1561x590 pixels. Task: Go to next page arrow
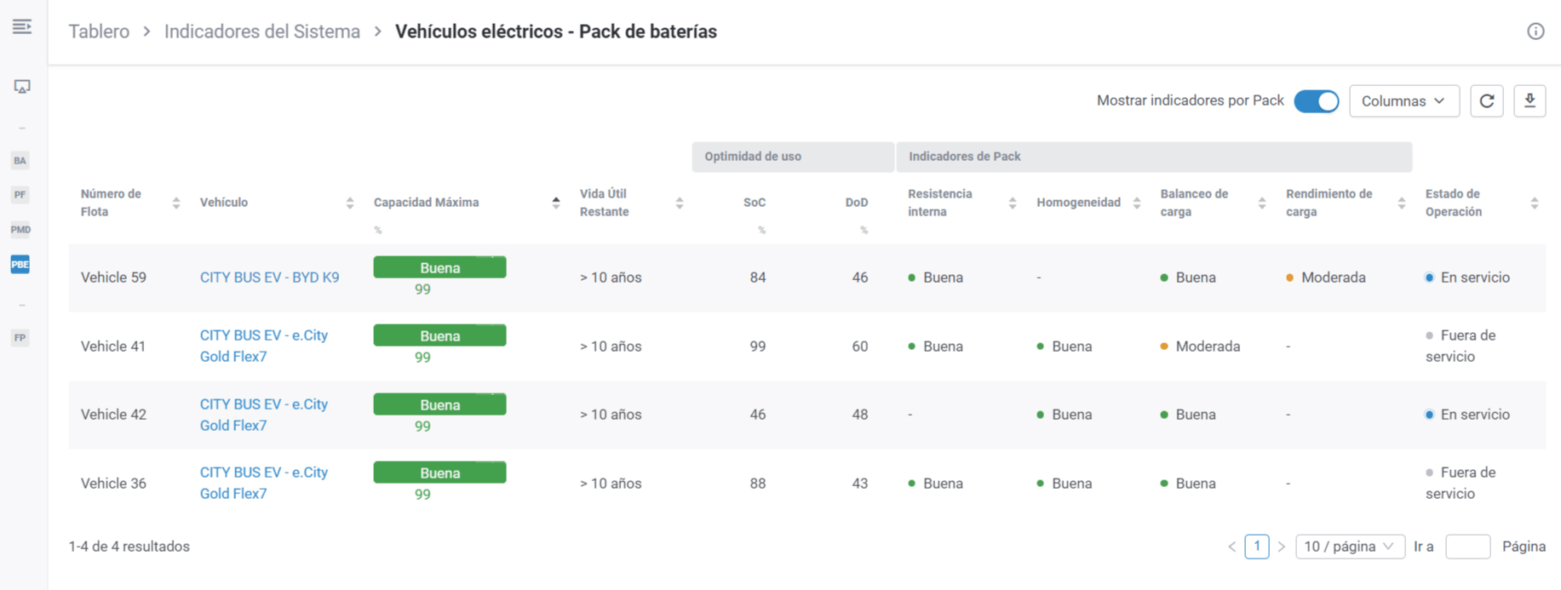[1282, 547]
